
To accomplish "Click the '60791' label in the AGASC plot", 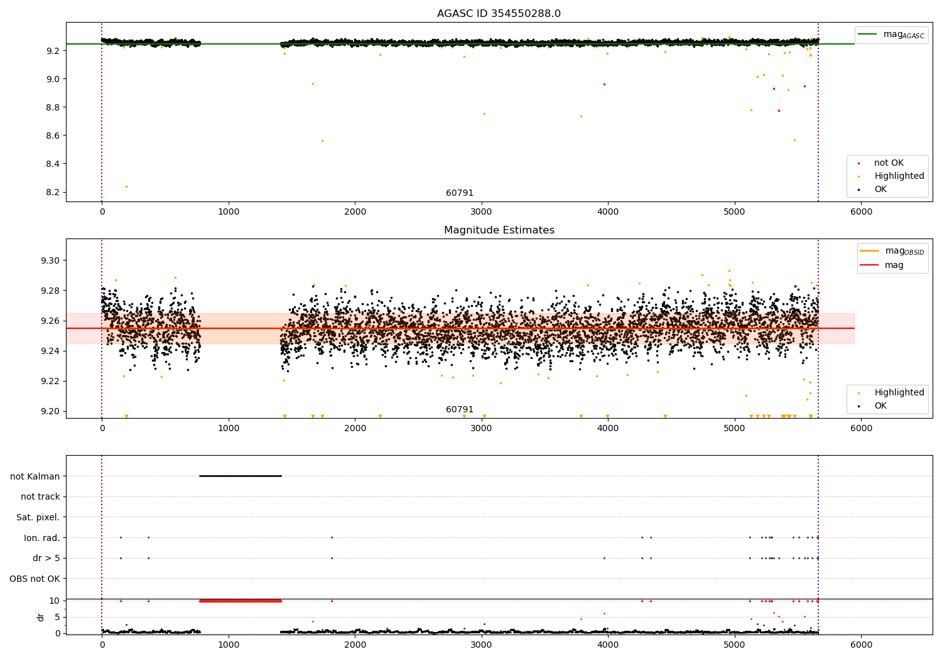I will point(460,193).
